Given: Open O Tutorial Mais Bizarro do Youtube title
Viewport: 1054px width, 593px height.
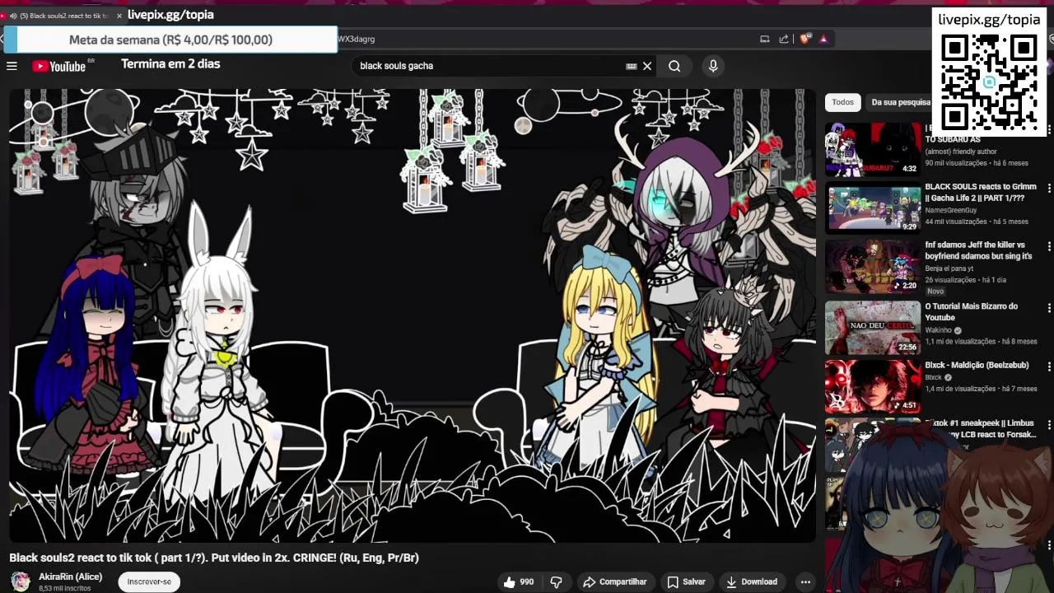Looking at the screenshot, I should (x=972, y=311).
